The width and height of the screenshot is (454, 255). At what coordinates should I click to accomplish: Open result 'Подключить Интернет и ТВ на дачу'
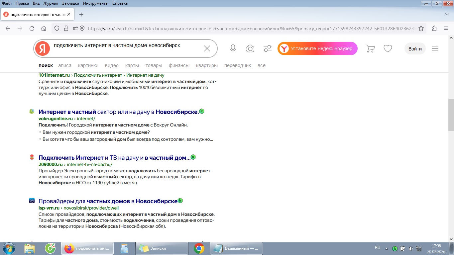click(115, 157)
